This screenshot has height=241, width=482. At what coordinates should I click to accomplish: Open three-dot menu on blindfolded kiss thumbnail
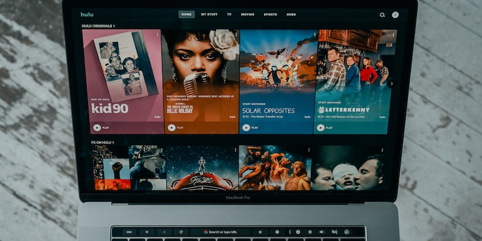[x=382, y=150]
